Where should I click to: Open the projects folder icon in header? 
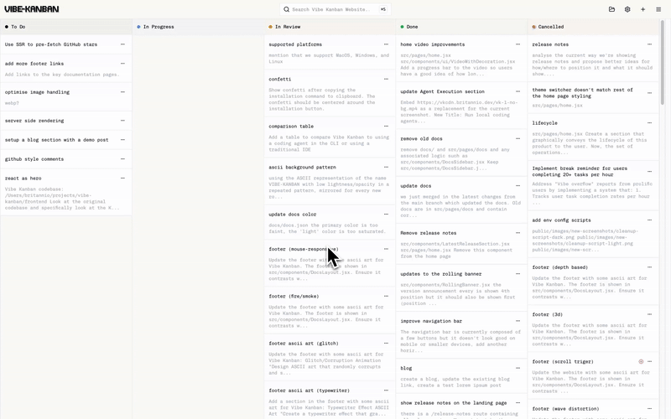click(611, 9)
